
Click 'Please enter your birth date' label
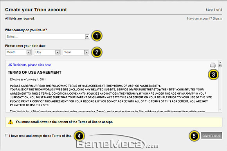(25, 46)
